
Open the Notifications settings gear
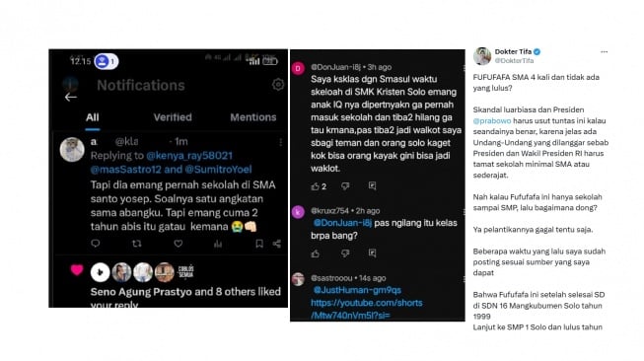pos(278,85)
